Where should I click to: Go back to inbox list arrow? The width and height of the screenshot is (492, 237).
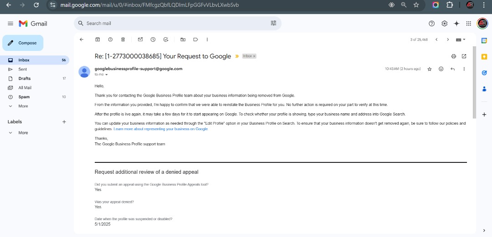click(82, 40)
